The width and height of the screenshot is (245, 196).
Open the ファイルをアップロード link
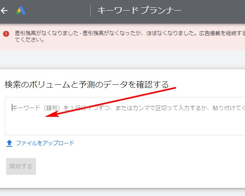45,143
